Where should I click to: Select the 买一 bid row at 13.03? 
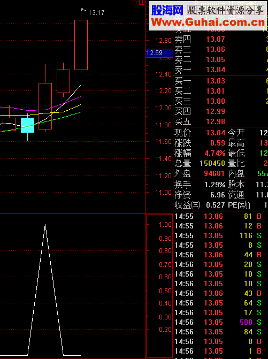coord(221,81)
